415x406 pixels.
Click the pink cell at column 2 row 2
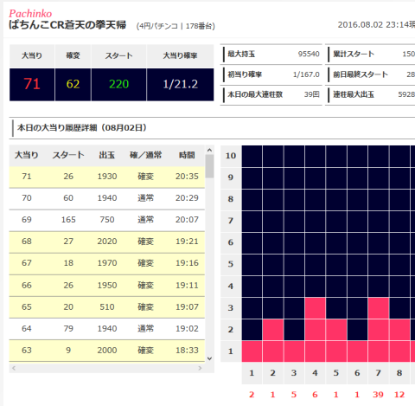(x=273, y=330)
